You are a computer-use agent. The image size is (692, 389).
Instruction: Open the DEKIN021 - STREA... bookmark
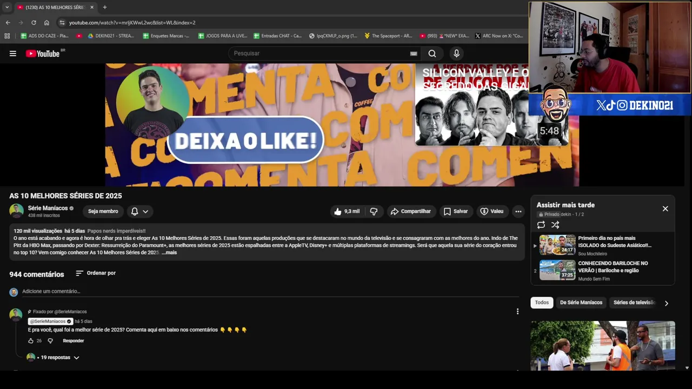coord(110,36)
